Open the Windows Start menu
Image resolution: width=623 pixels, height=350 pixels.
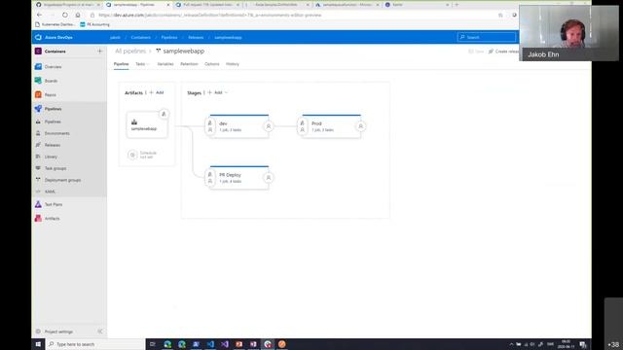pyautogui.click(x=38, y=344)
